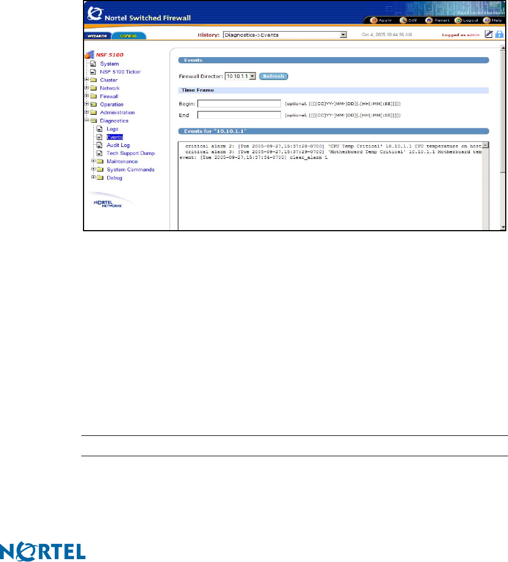Click the Apply icon in top bar
This screenshot has width=508, height=562.
click(374, 20)
